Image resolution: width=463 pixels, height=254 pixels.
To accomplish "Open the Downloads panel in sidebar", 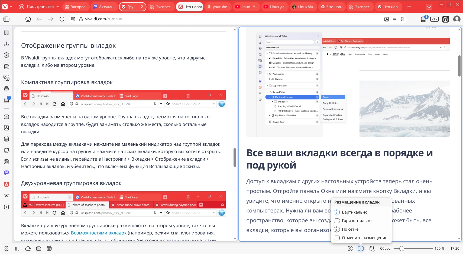I will coord(6,44).
